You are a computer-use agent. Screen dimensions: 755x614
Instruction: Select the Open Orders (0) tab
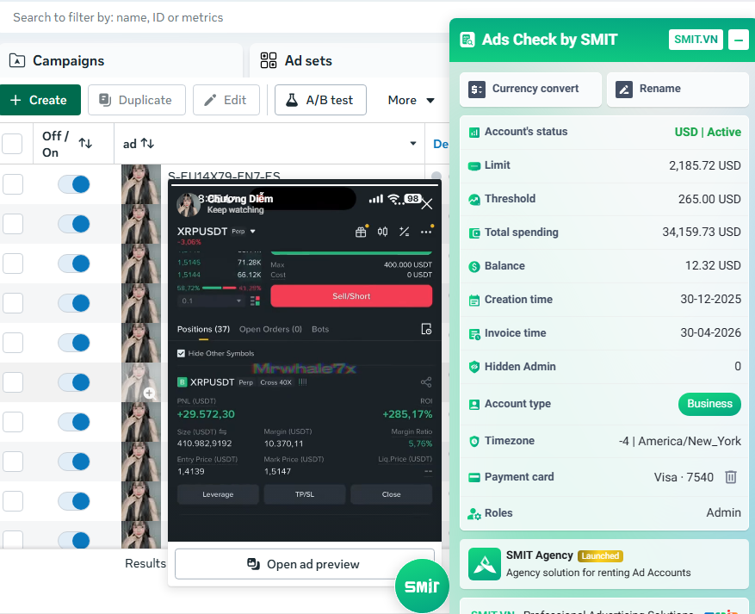pyautogui.click(x=270, y=330)
